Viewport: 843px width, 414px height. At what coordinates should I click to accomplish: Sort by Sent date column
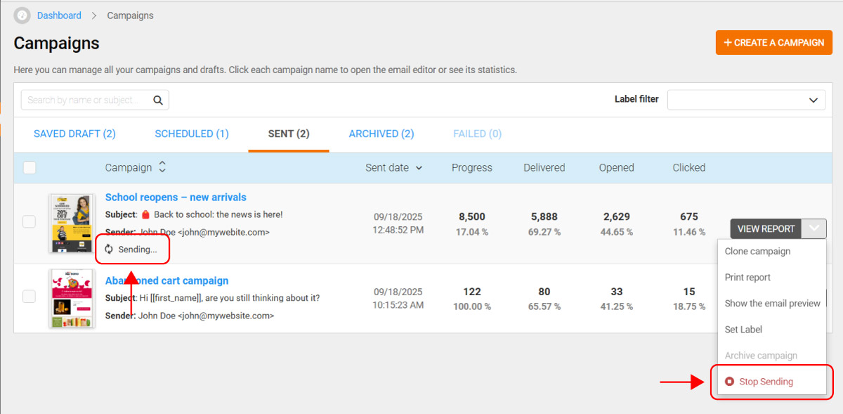(393, 167)
